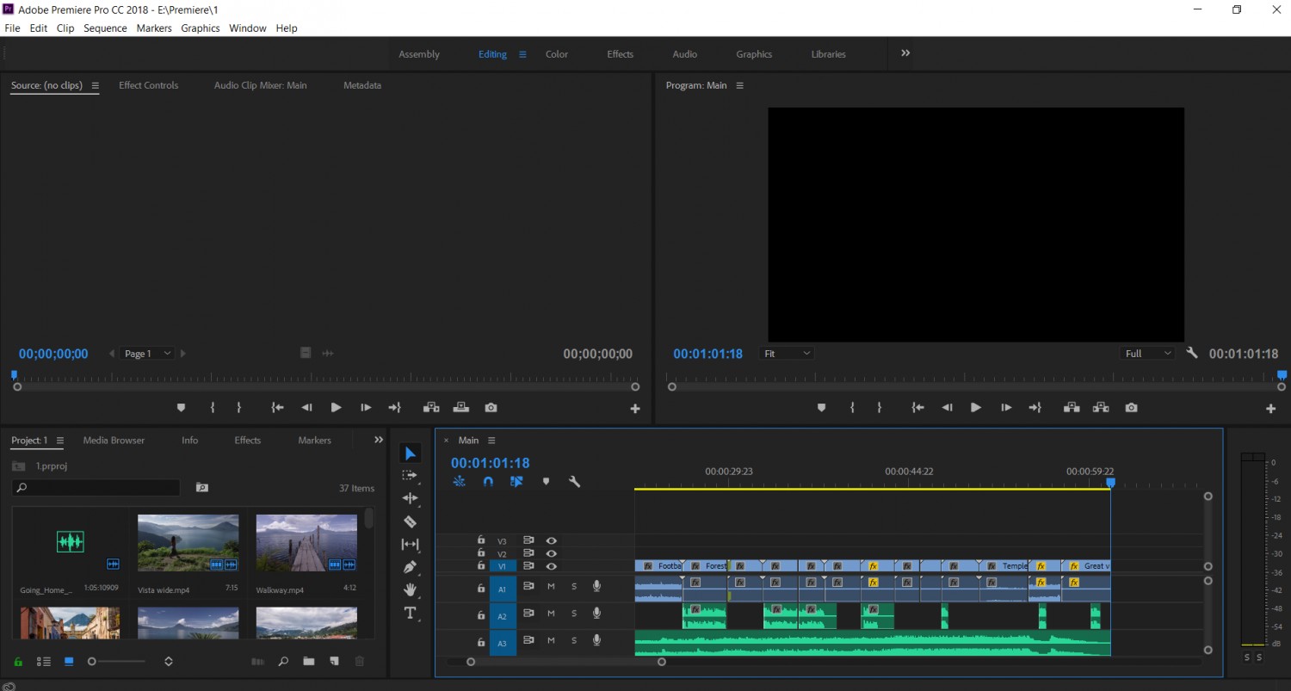Select the Type tool
1291x691 pixels.
pos(411,614)
